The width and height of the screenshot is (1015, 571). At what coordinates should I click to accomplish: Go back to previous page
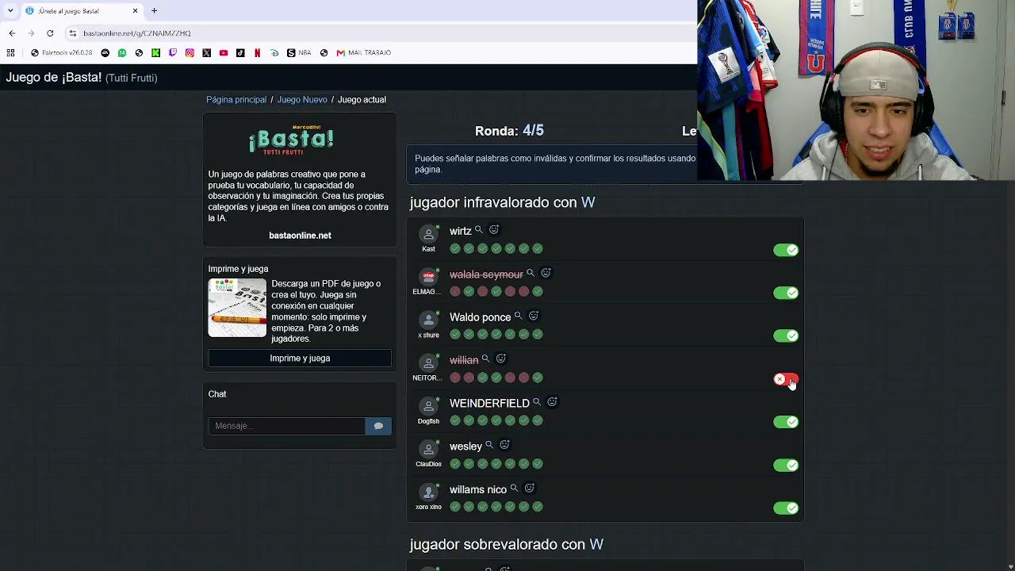pyautogui.click(x=12, y=33)
